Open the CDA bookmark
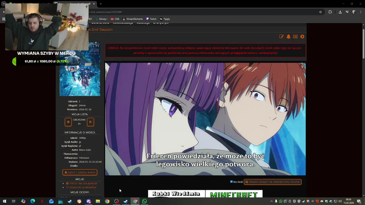The width and height of the screenshot is (365, 205). click(115, 19)
